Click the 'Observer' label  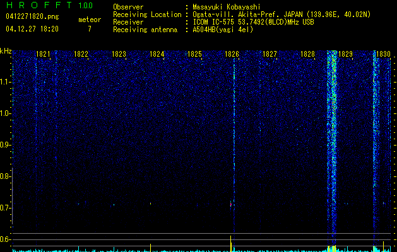tap(128, 7)
